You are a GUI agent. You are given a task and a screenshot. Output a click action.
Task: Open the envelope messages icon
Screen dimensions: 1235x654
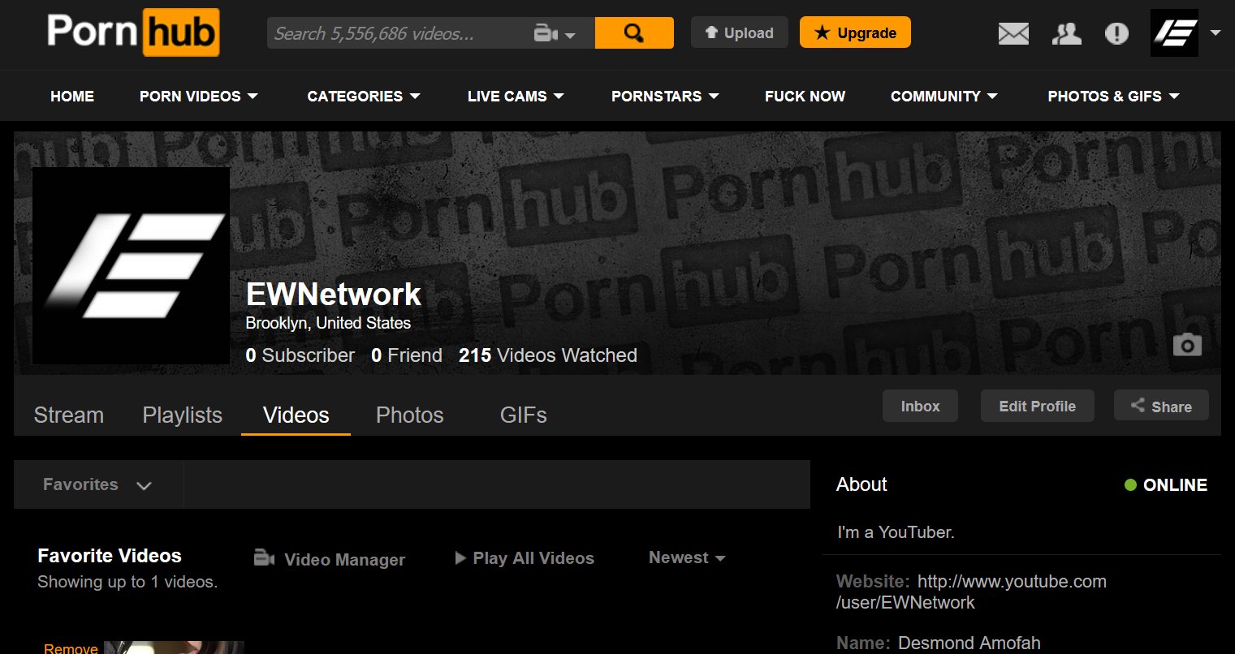1013,33
